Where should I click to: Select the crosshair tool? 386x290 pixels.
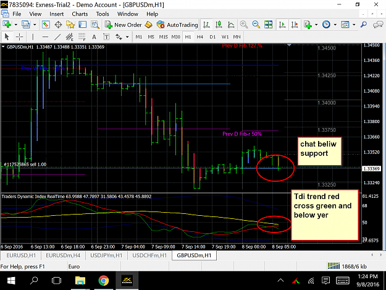click(x=19, y=37)
